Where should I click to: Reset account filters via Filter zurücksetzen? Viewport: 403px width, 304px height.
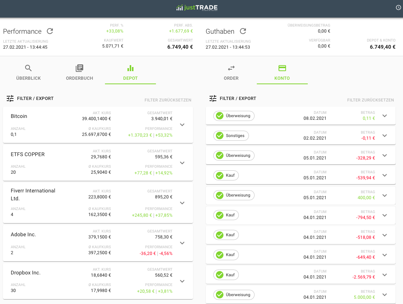(x=370, y=100)
